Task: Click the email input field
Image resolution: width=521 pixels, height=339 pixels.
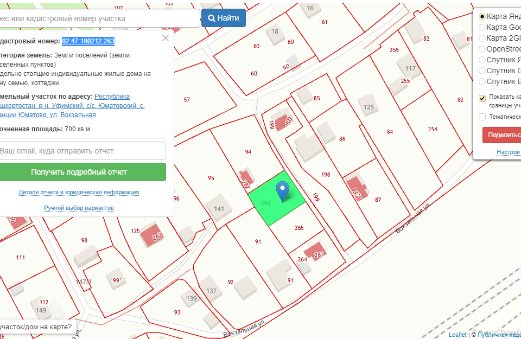Action: [x=81, y=151]
